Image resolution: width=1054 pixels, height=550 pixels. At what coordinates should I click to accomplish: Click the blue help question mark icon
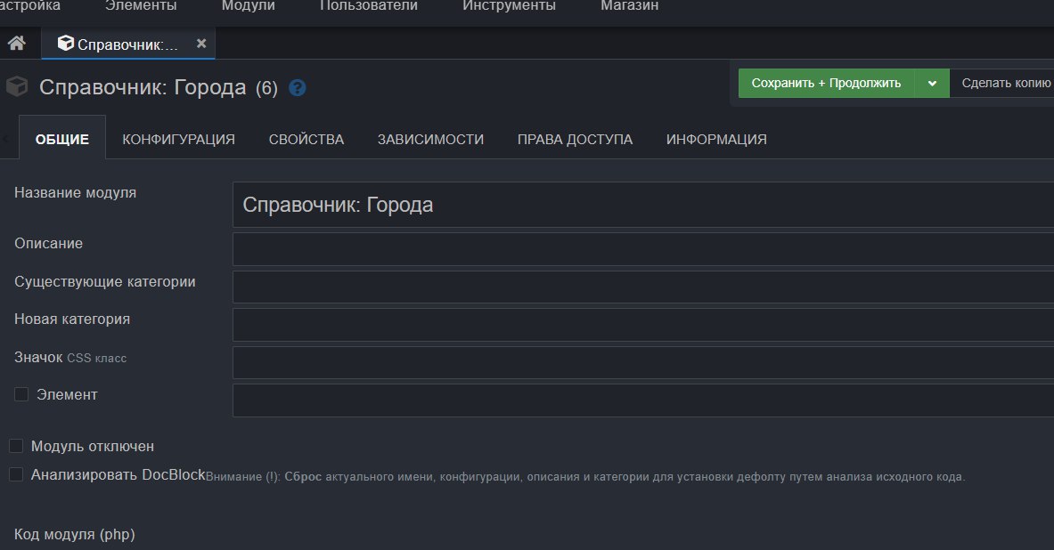[297, 88]
